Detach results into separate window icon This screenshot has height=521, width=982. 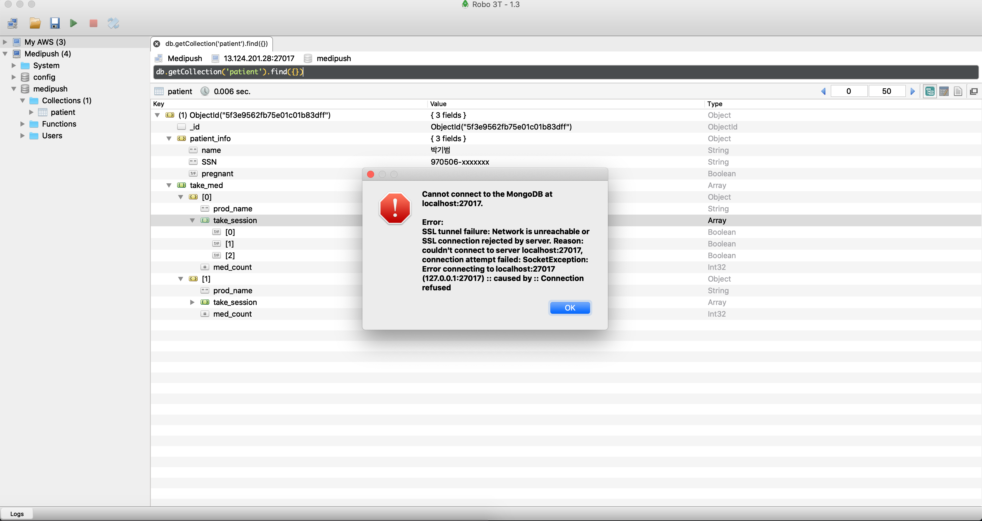point(974,91)
